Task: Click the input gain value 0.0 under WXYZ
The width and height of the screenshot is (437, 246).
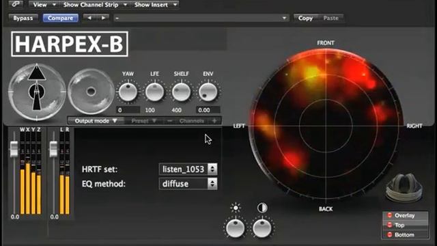Action: (x=15, y=217)
